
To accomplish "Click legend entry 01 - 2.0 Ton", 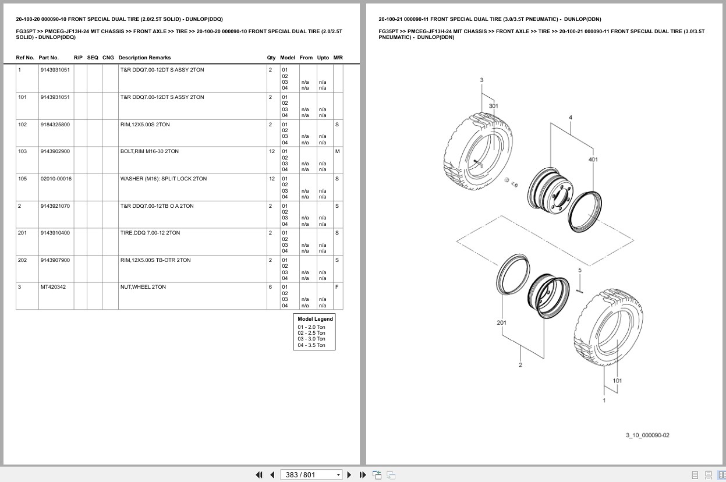I will (311, 327).
